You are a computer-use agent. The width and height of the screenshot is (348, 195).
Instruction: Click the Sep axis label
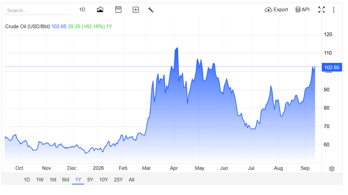pyautogui.click(x=305, y=168)
